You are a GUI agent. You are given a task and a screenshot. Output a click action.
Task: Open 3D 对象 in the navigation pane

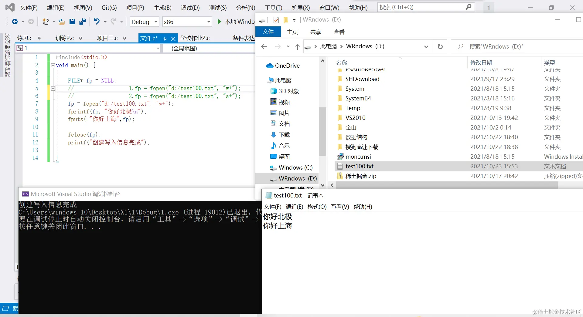285,91
